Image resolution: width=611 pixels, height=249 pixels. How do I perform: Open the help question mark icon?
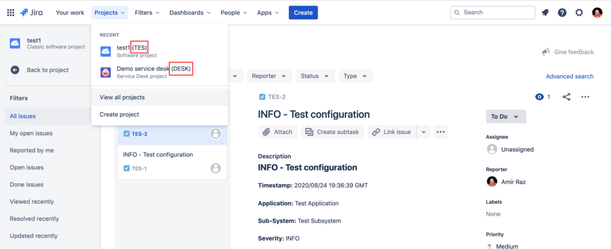pos(562,13)
